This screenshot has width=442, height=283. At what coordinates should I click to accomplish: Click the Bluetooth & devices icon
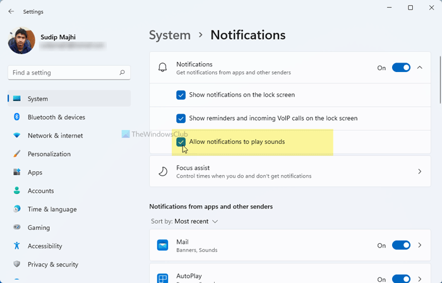[16, 117]
